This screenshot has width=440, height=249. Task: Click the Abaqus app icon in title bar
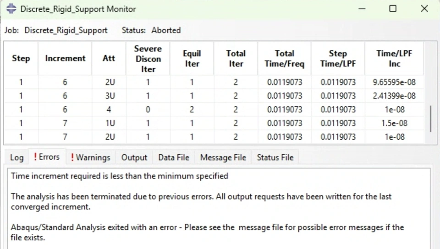11,9
